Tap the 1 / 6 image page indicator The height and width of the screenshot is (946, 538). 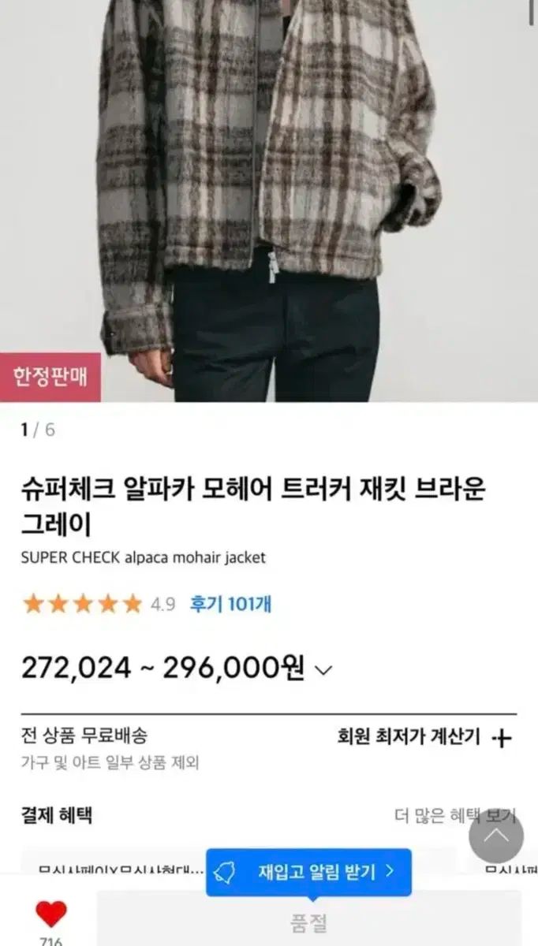(x=38, y=430)
